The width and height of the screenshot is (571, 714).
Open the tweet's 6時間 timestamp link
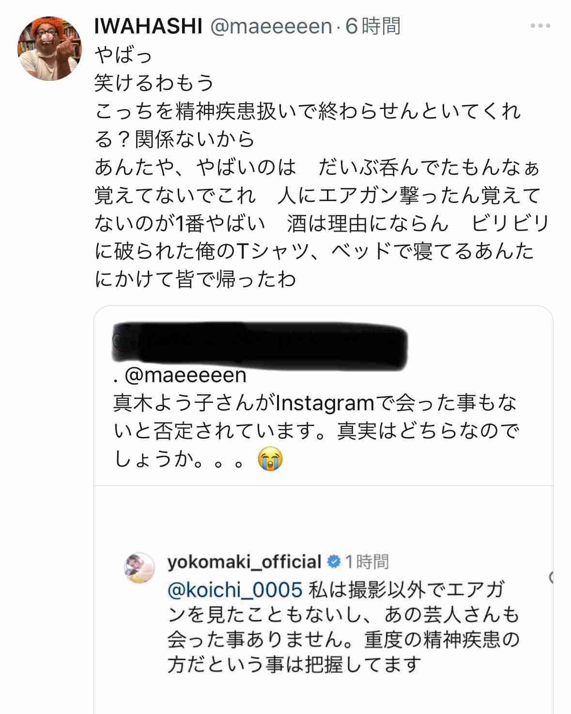373,27
